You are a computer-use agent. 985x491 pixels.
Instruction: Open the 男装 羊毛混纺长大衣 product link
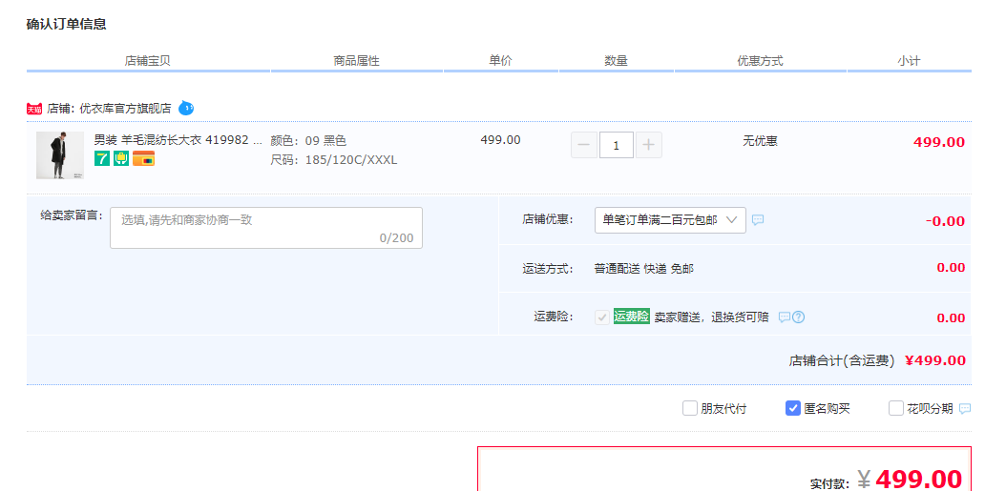[178, 140]
